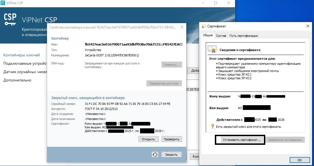This screenshot has height=166, width=314.
Task: Click the partially hidden Доба... button in main window
Action: click(193, 70)
